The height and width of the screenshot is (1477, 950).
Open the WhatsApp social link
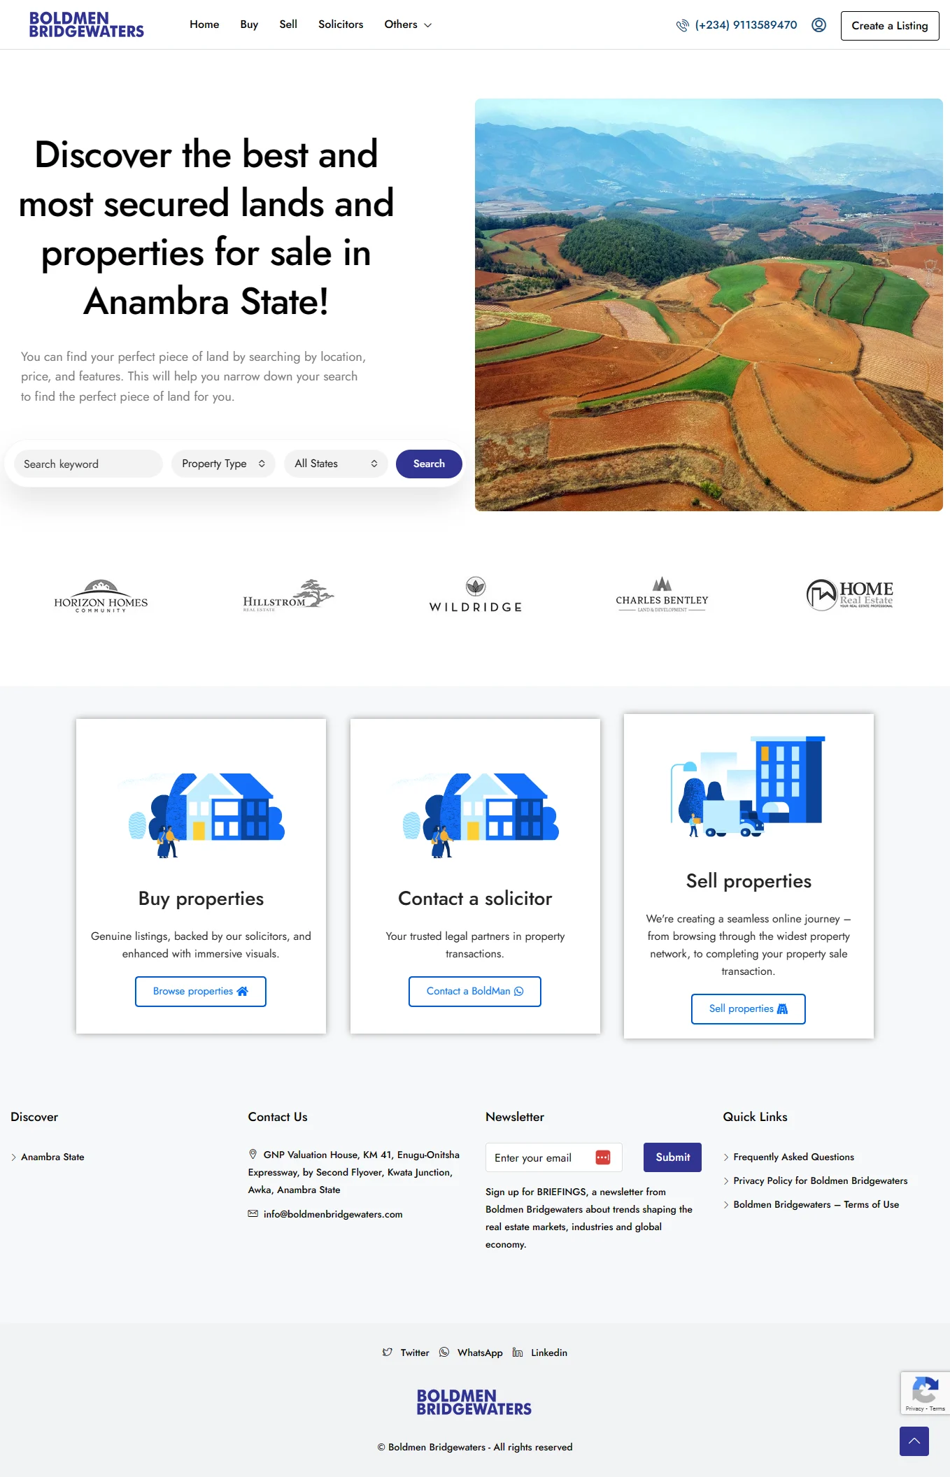pyautogui.click(x=471, y=1353)
